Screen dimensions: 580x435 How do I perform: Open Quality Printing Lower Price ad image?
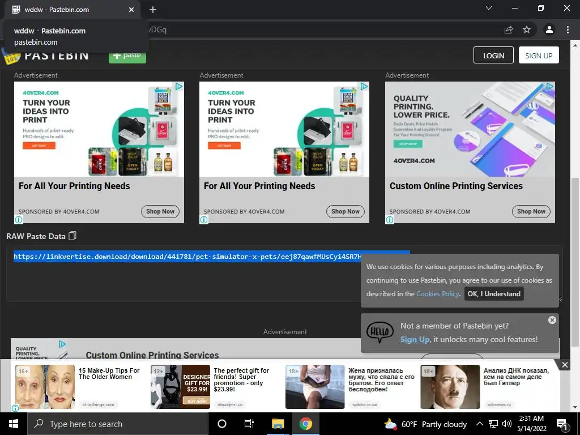[x=470, y=129]
